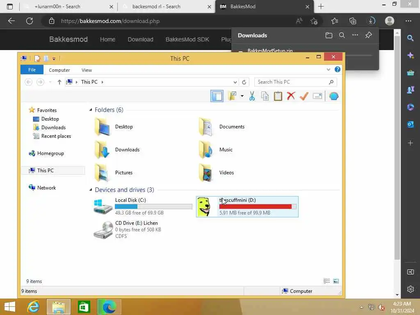Collapse the Devices and drives group

91,189
